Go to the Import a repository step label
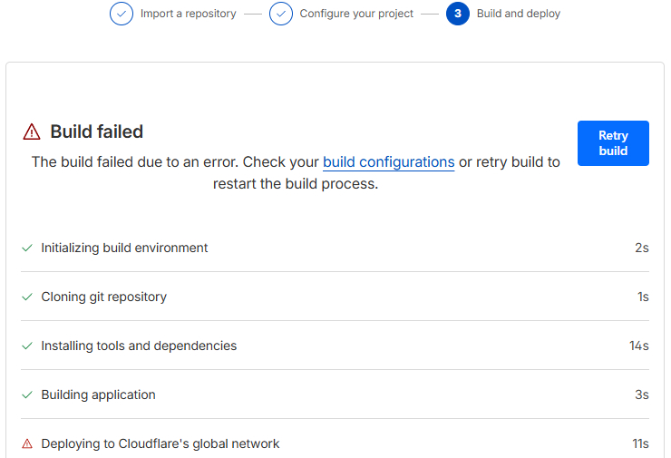This screenshot has height=458, width=671. [188, 14]
